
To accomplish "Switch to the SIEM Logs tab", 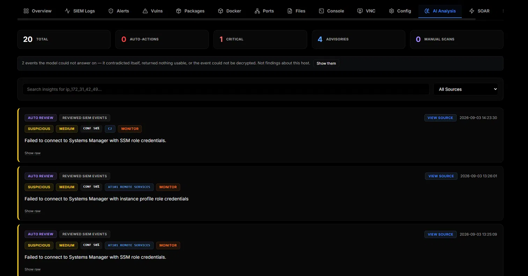I will point(80,11).
